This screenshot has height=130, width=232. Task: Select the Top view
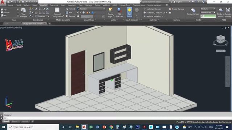coord(4,9)
